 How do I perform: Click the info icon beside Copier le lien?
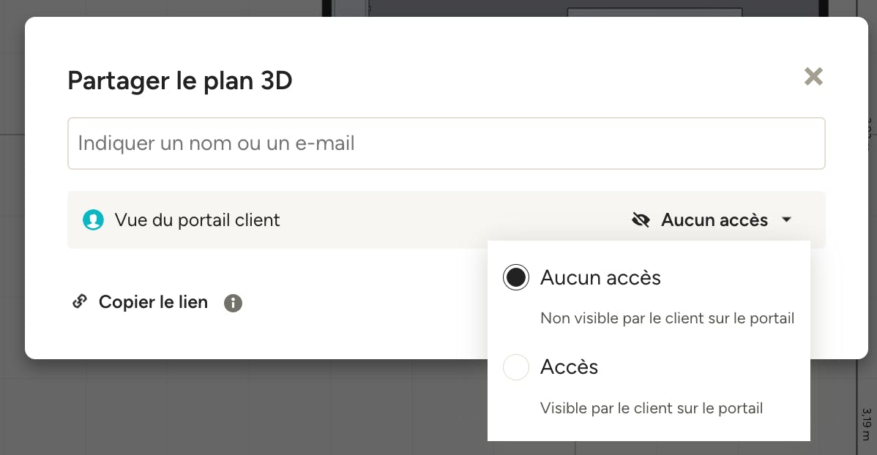coord(233,303)
